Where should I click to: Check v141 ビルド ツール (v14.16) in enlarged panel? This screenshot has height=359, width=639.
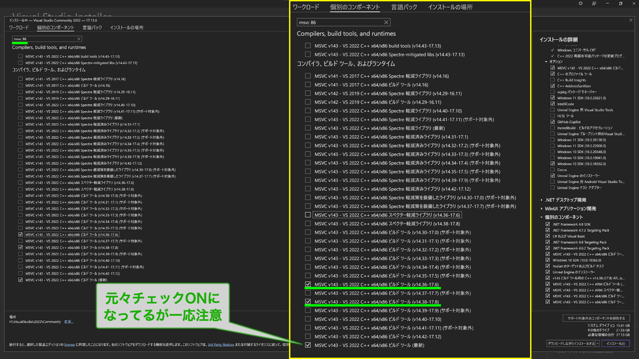(308, 84)
